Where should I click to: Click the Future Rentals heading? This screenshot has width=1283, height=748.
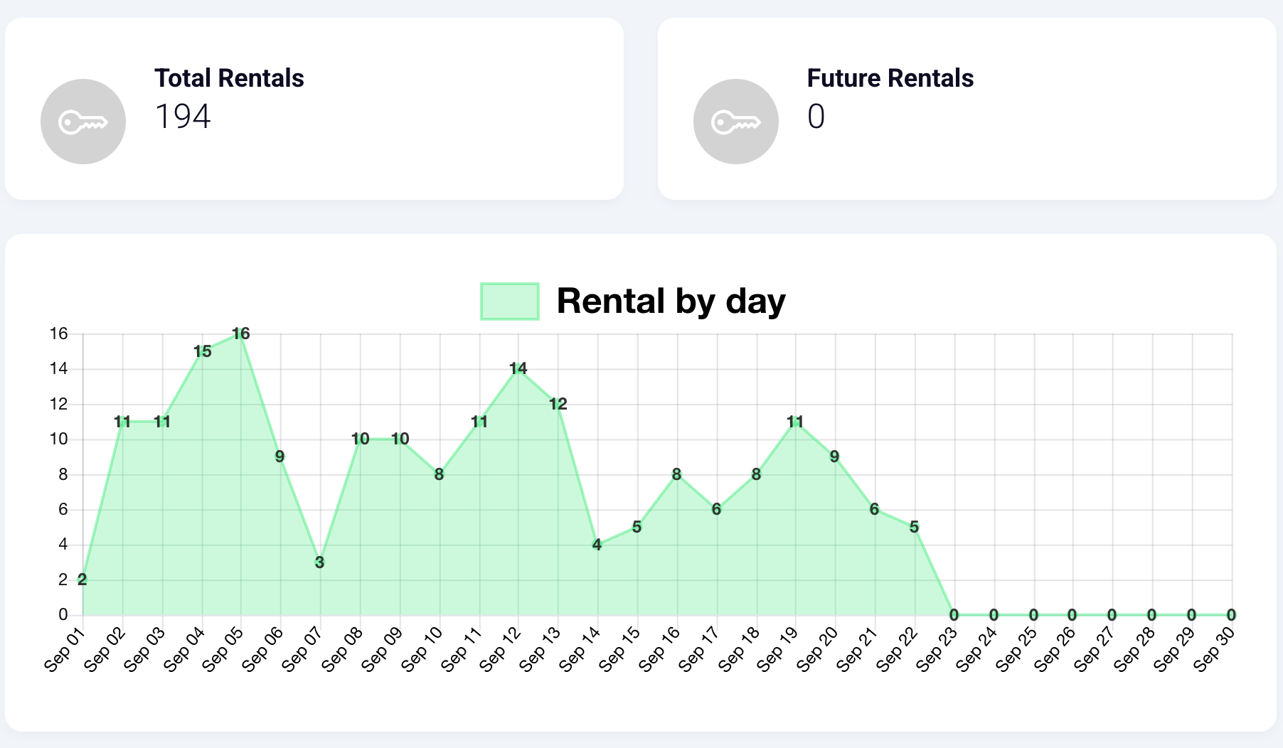coord(890,78)
